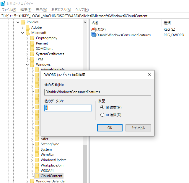Click the Registry Editor app icon in title bar
This screenshot has width=189, height=183.
pyautogui.click(x=3, y=3)
